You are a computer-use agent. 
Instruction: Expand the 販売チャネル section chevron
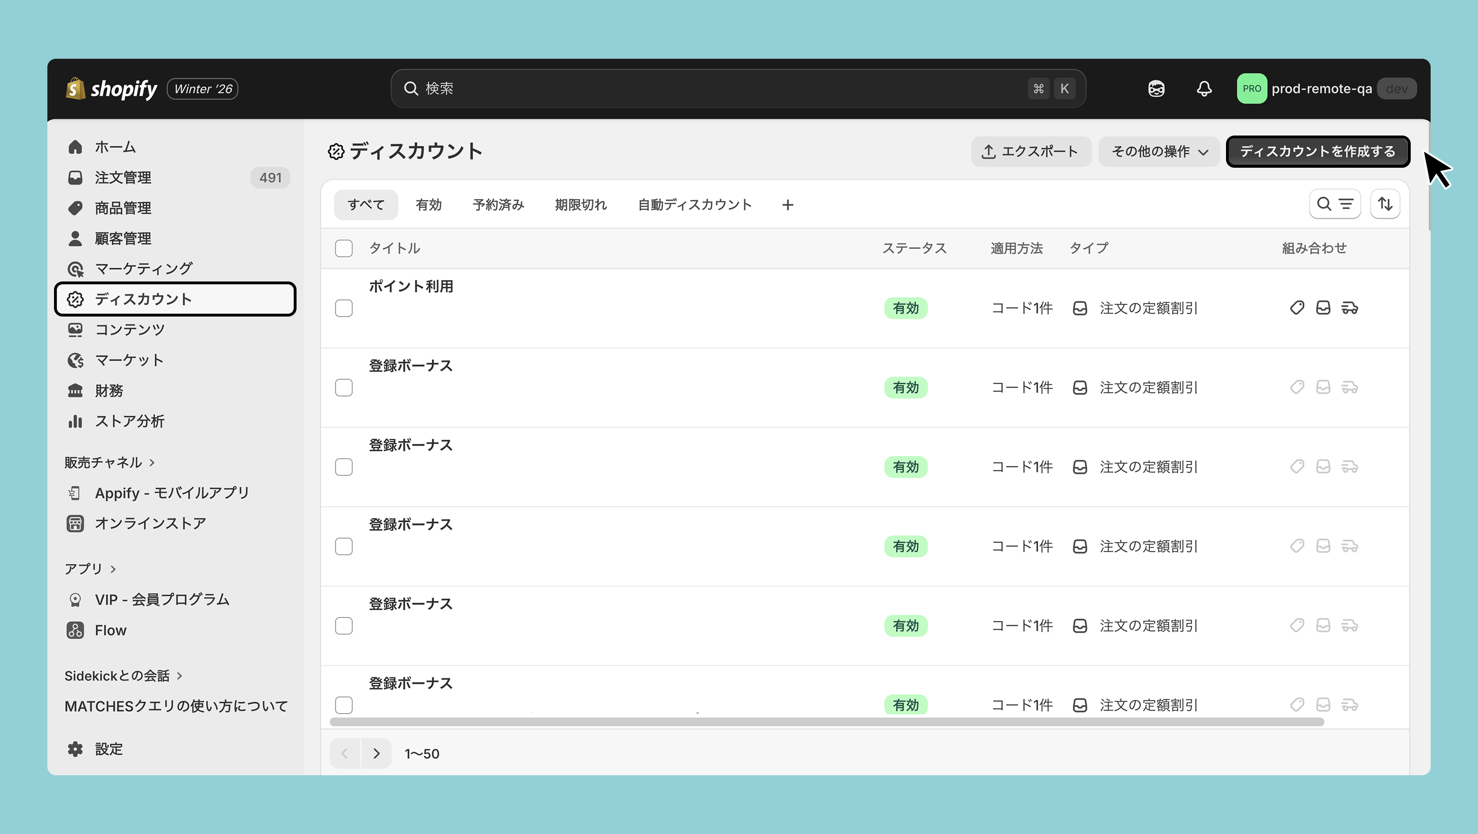152,462
